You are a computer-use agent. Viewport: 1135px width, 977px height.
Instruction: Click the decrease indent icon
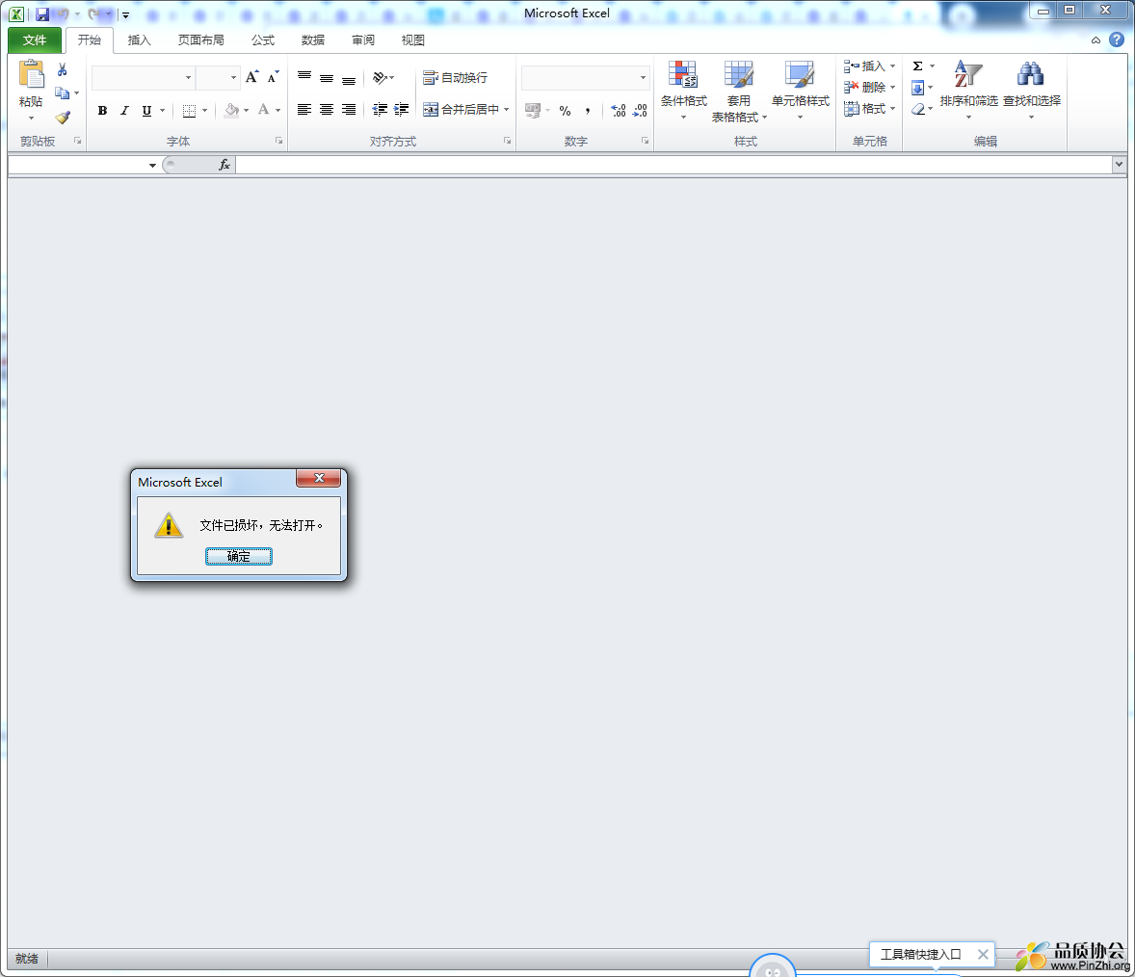point(380,109)
